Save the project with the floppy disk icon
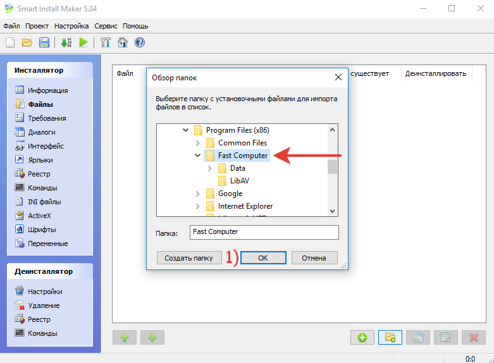 44,42
